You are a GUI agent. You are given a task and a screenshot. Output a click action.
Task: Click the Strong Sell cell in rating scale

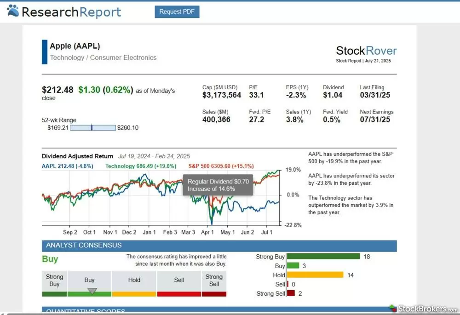point(214,283)
